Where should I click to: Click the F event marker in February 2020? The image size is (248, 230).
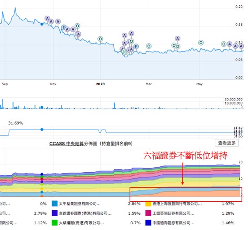(x=136, y=47)
